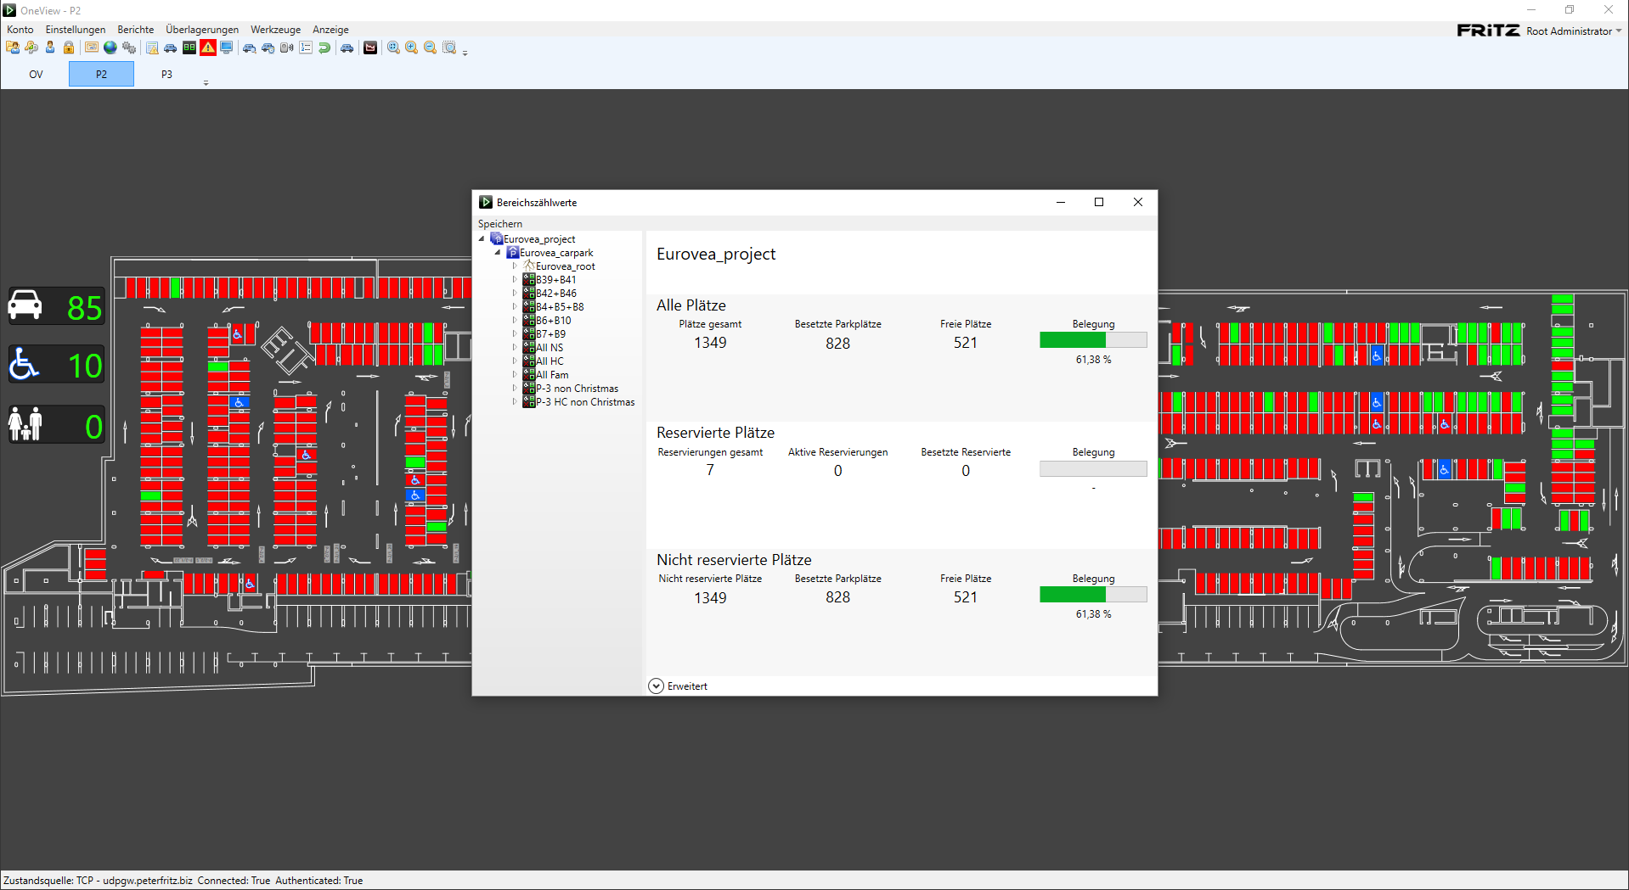Click the zoom selection rectangle icon
The width and height of the screenshot is (1629, 890).
pyautogui.click(x=449, y=48)
